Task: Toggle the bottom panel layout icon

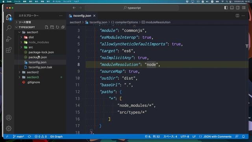Action: pyautogui.click(x=232, y=8)
